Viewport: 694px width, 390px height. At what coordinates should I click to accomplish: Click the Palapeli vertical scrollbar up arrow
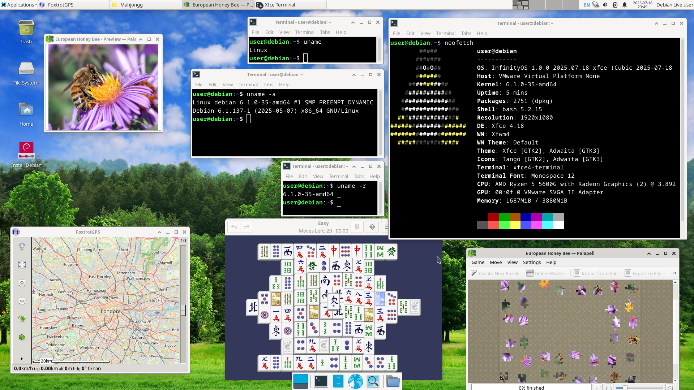click(x=675, y=282)
